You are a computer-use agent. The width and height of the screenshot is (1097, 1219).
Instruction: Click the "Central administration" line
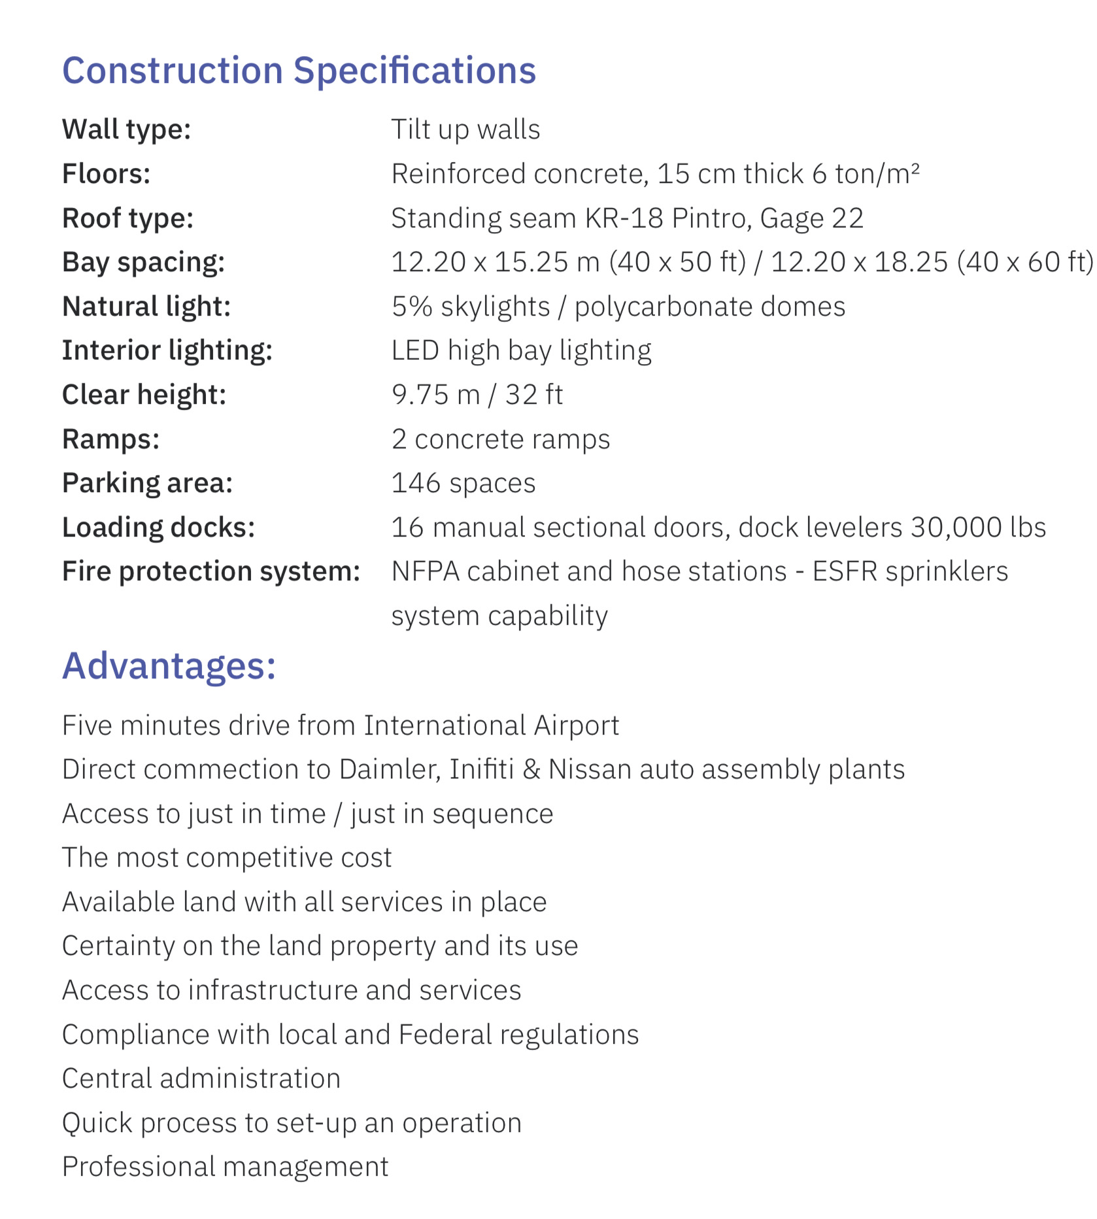201,1078
